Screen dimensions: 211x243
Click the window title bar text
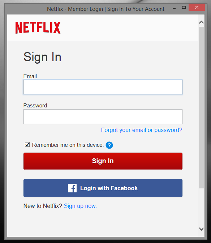(105, 9)
